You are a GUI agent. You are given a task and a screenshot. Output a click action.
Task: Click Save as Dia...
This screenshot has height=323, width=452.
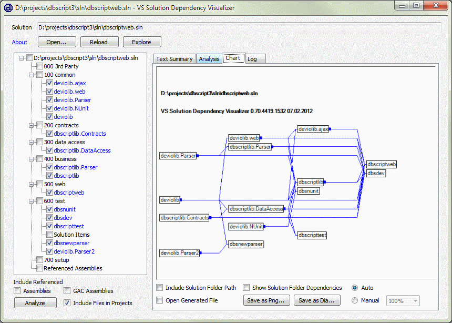coord(317,300)
